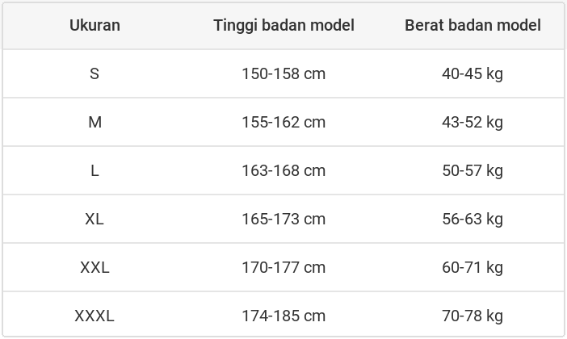Click the 40-45 kg weight cell
The width and height of the screenshot is (567, 339).
pos(472,73)
